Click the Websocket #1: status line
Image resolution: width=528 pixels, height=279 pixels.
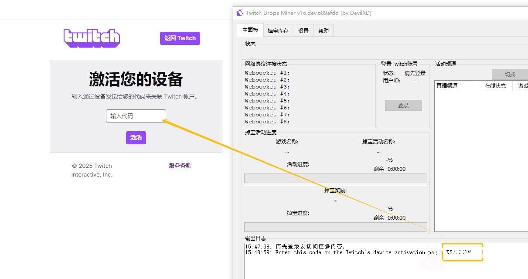point(267,73)
